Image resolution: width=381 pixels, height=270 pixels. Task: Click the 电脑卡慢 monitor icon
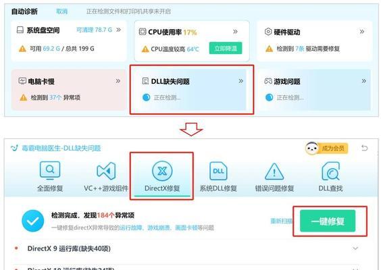click(x=22, y=80)
